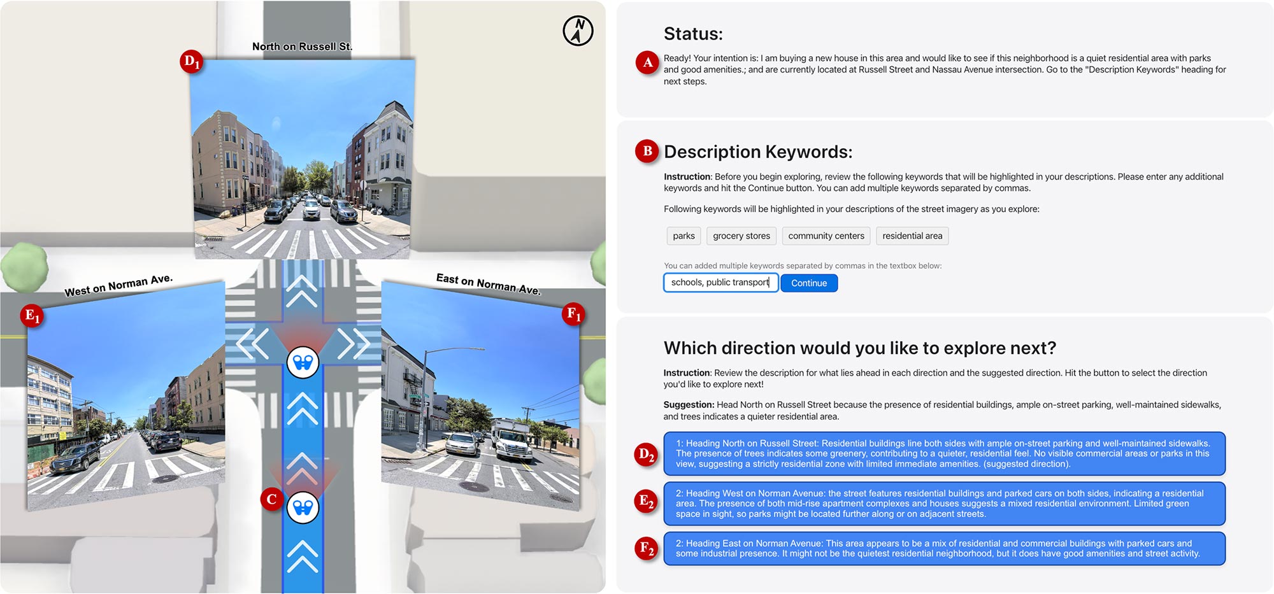This screenshot has height=594, width=1274.
Task: Click the 'East on Norman Ave.' label
Action: tap(489, 284)
